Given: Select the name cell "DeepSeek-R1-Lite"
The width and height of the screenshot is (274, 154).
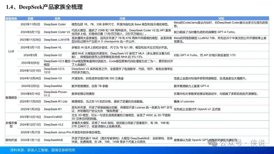Looking at the screenshot, I should click(x=56, y=101).
